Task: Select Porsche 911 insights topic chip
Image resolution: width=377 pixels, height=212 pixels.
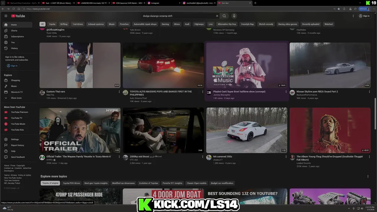Action: tap(172, 183)
